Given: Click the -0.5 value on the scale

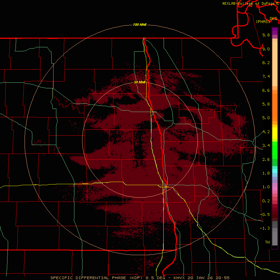Looking at the screenshot, I should point(265,215).
